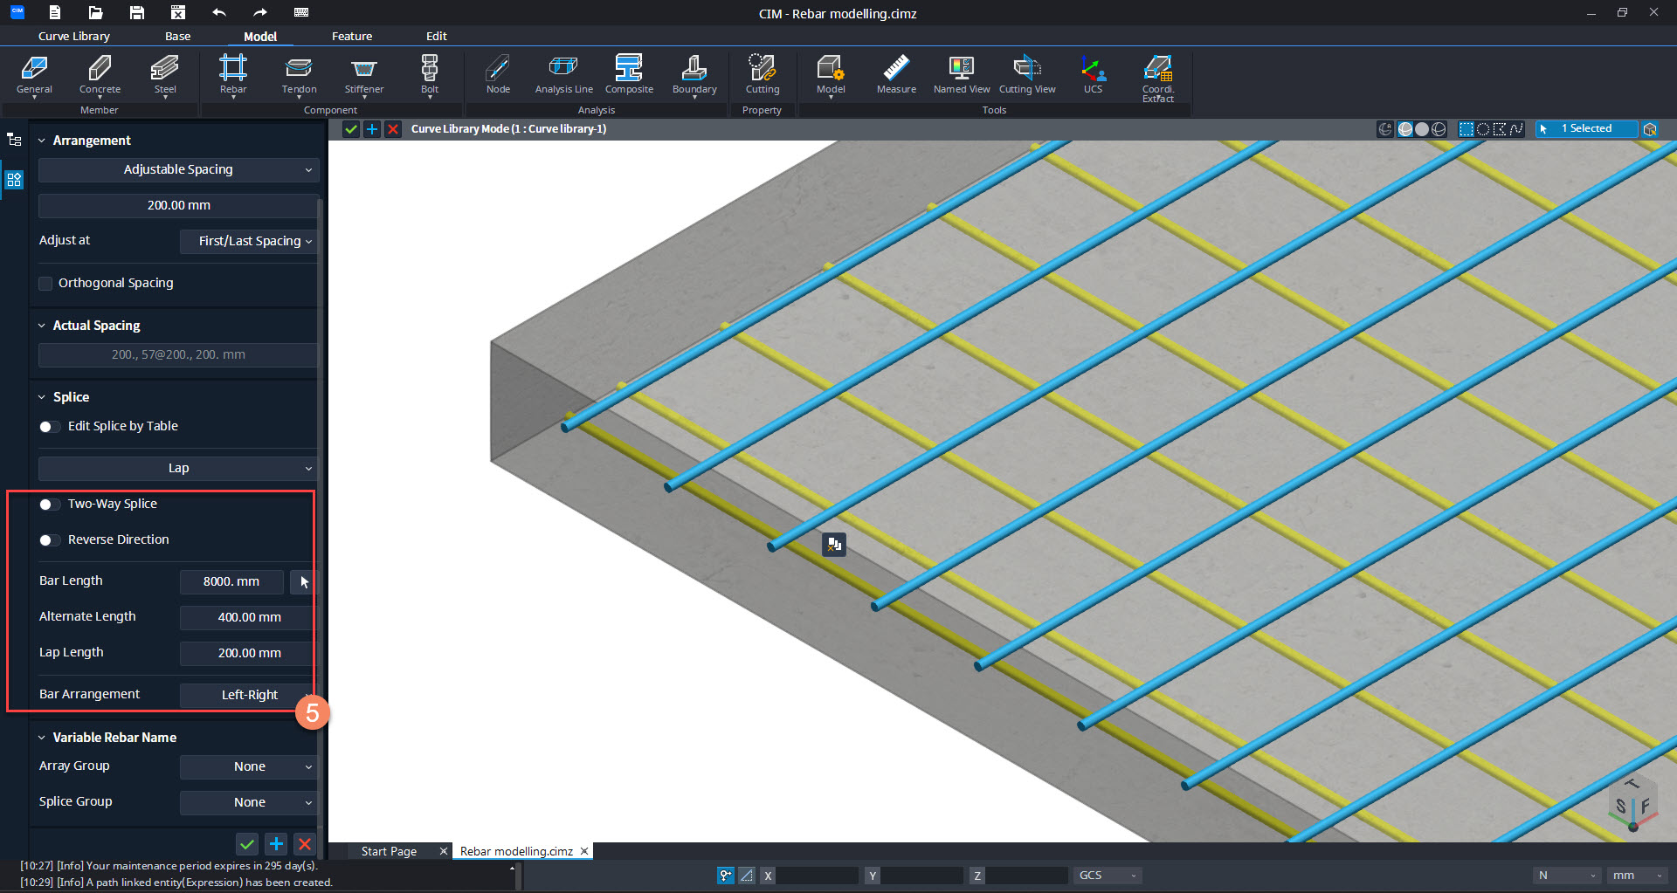Click the Analysis Line tool

pos(563,75)
